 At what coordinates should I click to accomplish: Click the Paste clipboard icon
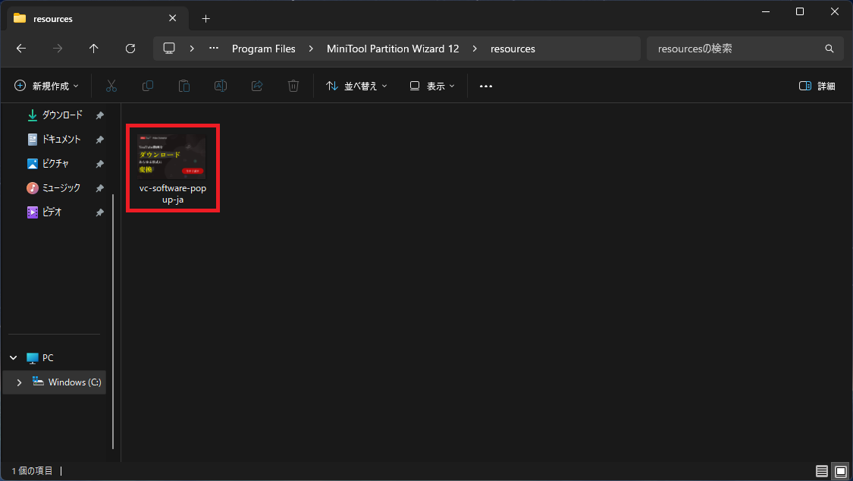click(184, 86)
